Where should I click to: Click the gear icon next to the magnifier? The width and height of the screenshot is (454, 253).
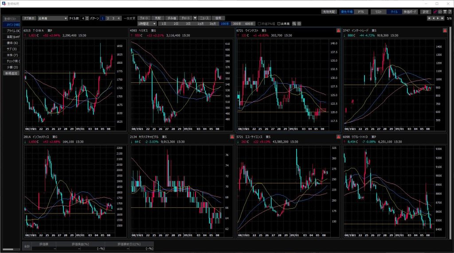coord(299,23)
